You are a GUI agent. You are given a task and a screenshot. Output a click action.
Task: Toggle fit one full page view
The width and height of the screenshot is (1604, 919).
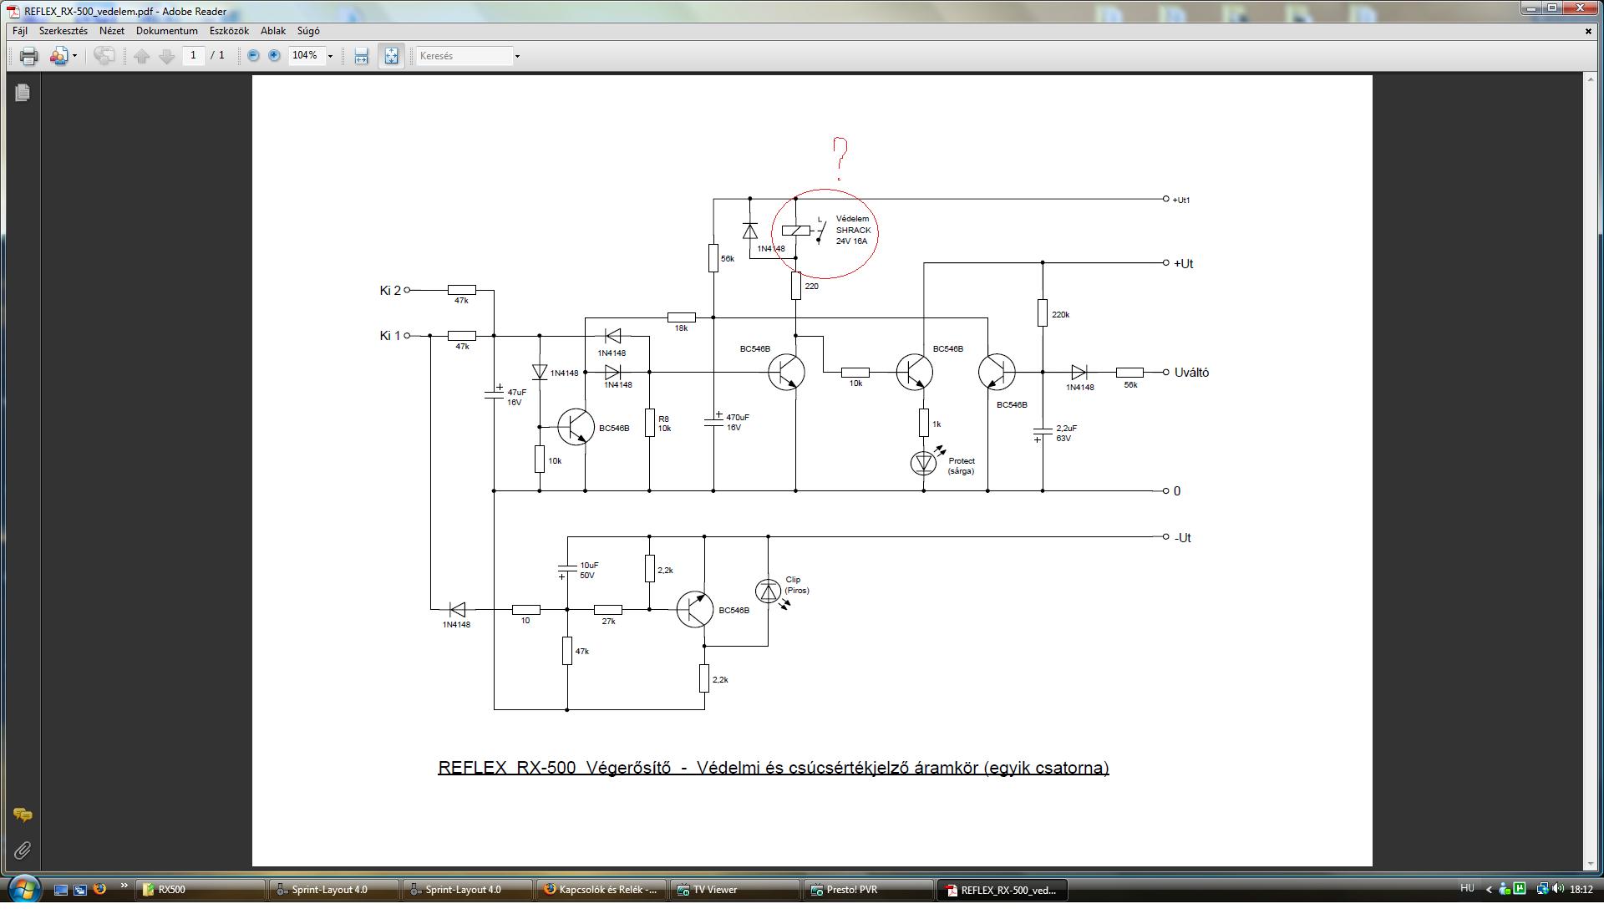391,56
